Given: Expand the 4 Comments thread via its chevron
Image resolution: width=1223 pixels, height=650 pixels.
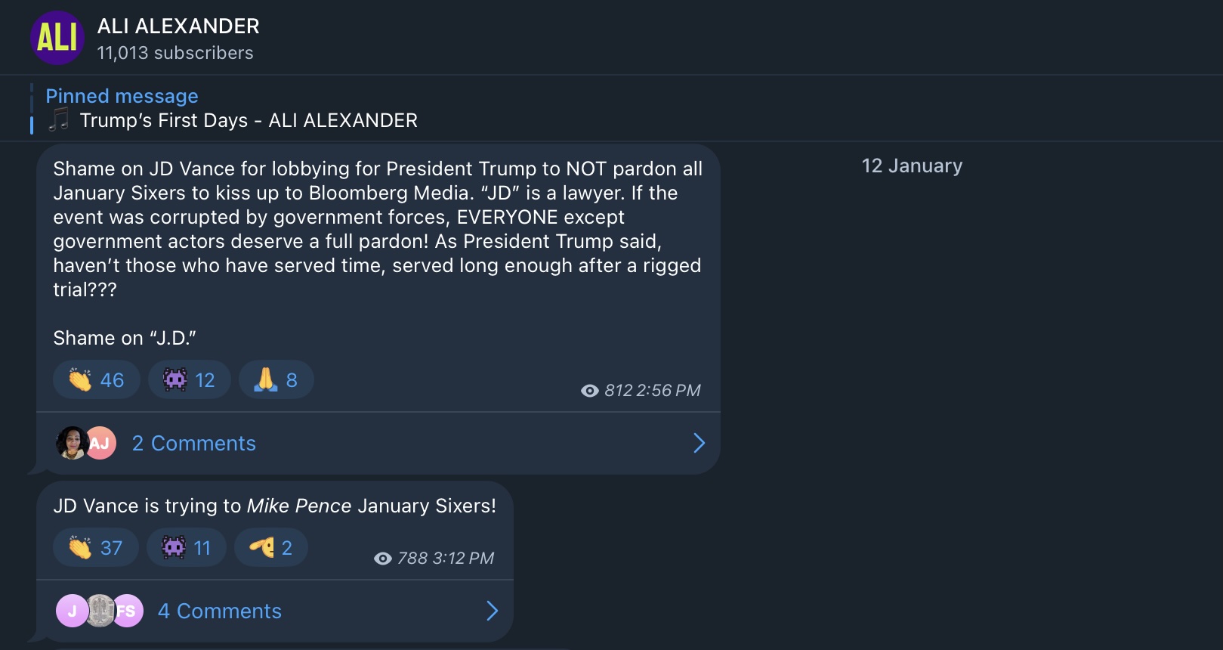Looking at the screenshot, I should coord(492,611).
